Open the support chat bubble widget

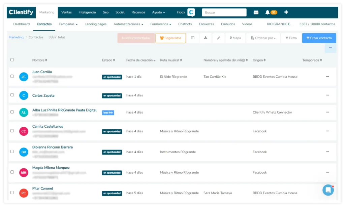328,190
